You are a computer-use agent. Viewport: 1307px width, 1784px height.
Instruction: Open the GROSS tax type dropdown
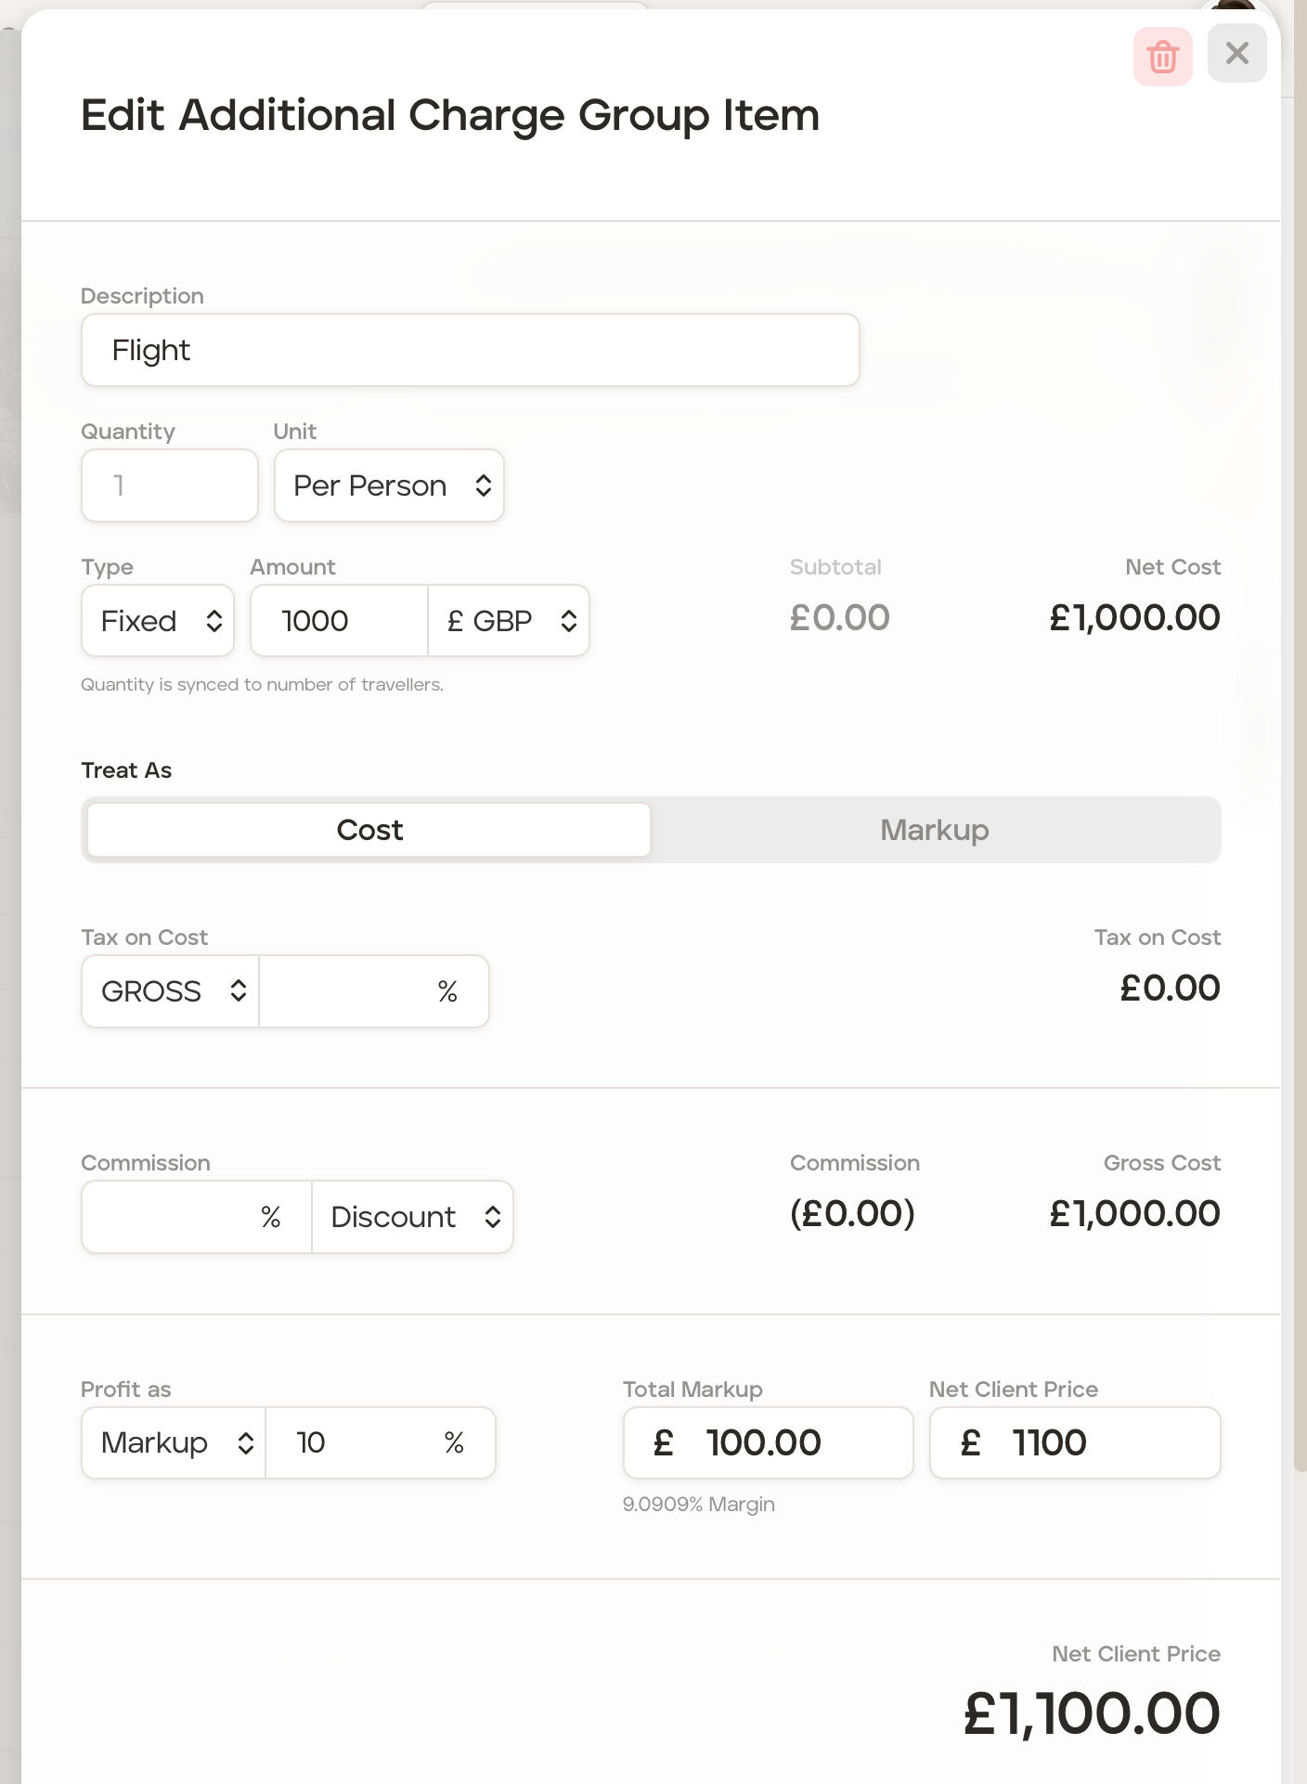click(171, 991)
